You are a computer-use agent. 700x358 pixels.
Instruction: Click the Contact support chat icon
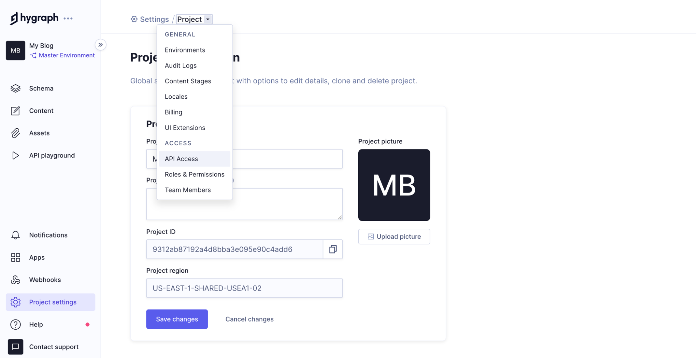[x=15, y=347]
